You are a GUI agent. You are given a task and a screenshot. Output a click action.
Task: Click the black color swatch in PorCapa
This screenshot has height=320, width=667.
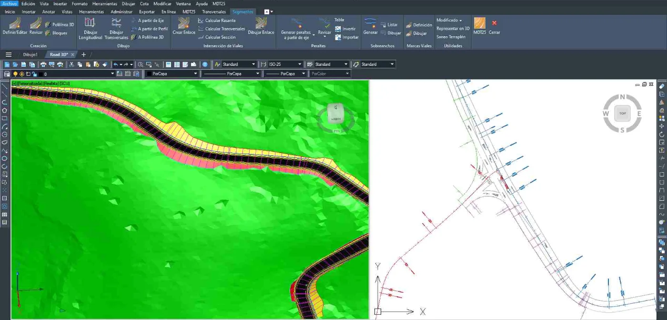pyautogui.click(x=149, y=74)
